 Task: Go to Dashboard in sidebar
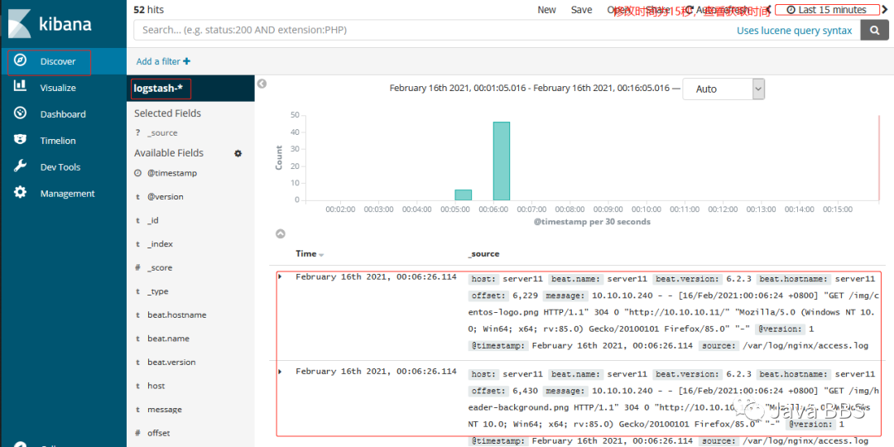click(63, 114)
